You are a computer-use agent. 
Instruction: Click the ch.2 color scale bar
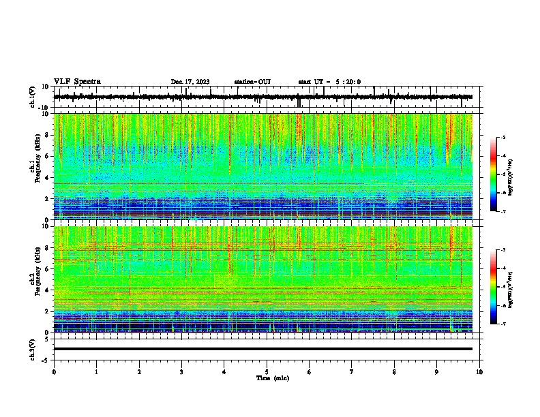pos(494,287)
